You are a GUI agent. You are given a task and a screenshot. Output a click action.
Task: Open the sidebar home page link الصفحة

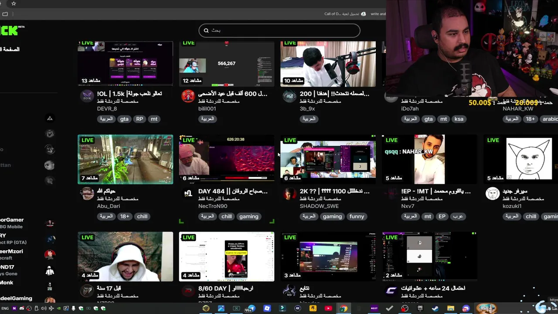point(10,49)
